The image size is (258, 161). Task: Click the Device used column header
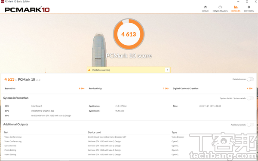tap(94, 132)
